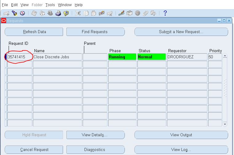This screenshot has height=155, width=234.
Task: Open the File menu
Action: point(5,5)
